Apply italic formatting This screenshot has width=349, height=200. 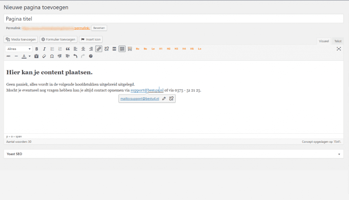click(x=44, y=49)
